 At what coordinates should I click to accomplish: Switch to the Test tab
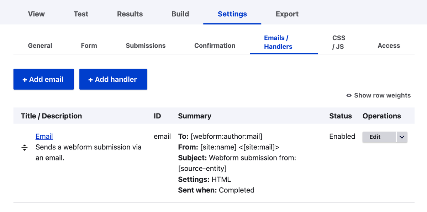[x=81, y=14]
